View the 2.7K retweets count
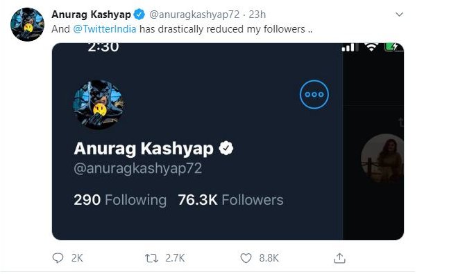Viewport: 449px width, 274px height. [x=175, y=258]
